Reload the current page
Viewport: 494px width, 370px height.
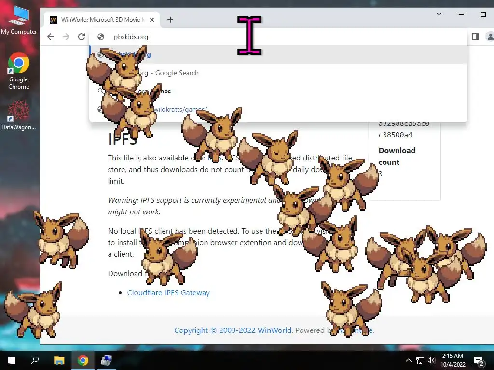click(81, 37)
